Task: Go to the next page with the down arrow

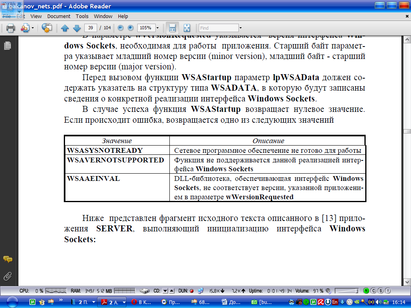Action: [77, 28]
